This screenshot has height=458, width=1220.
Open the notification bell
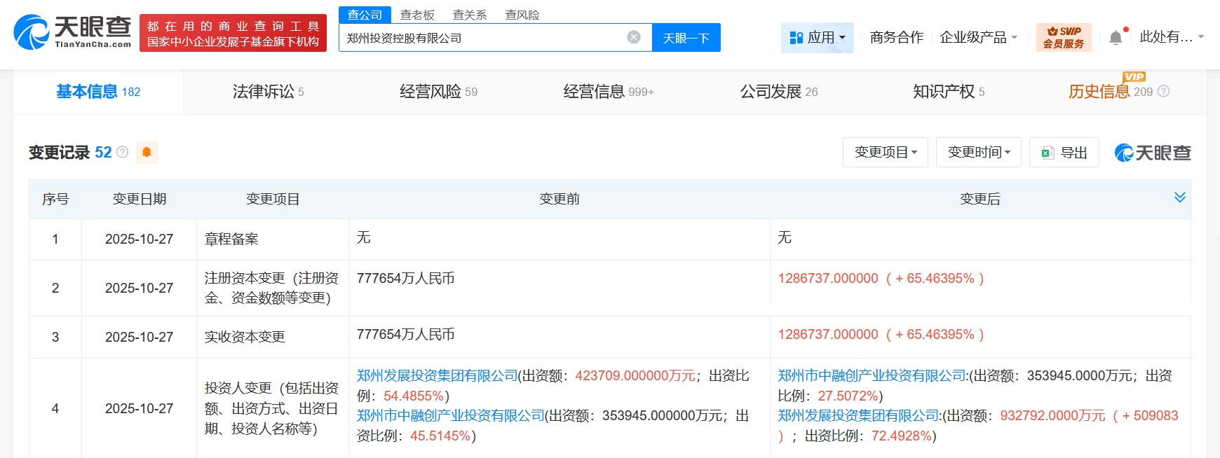pos(1116,38)
